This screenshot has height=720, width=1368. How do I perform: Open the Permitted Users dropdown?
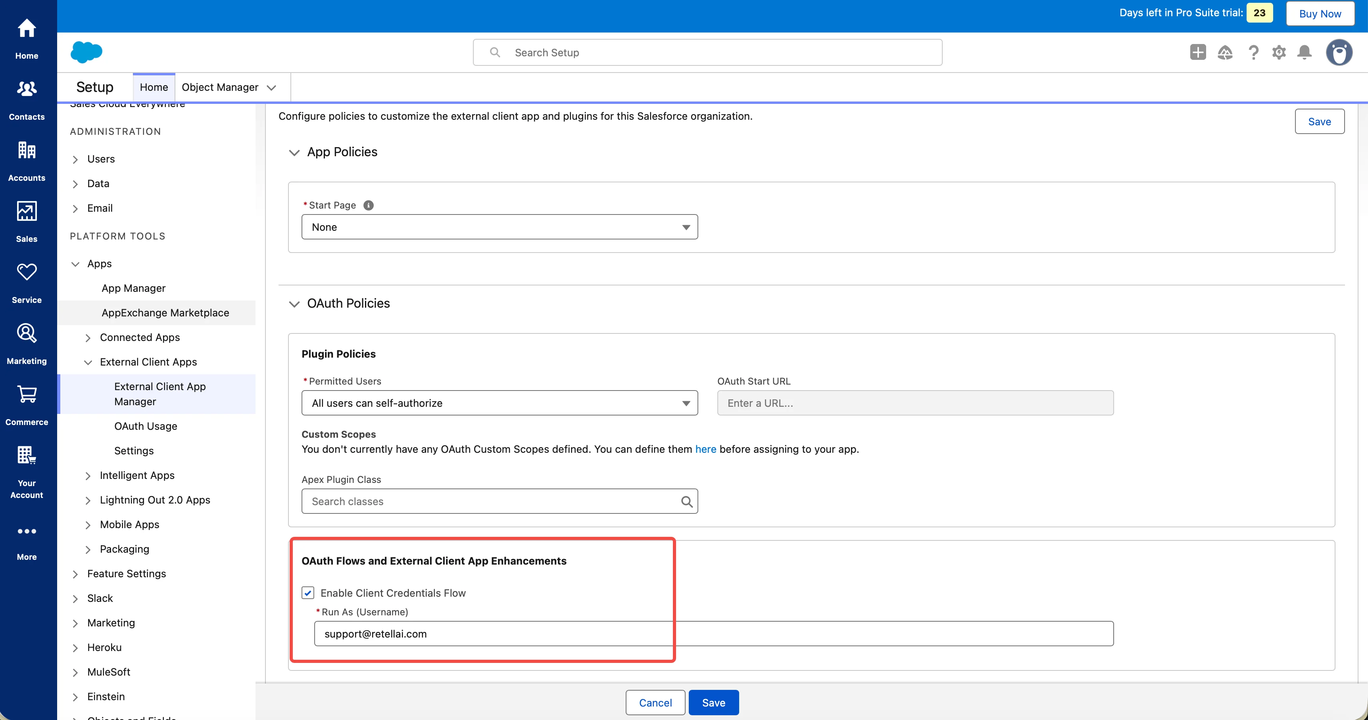(x=499, y=403)
